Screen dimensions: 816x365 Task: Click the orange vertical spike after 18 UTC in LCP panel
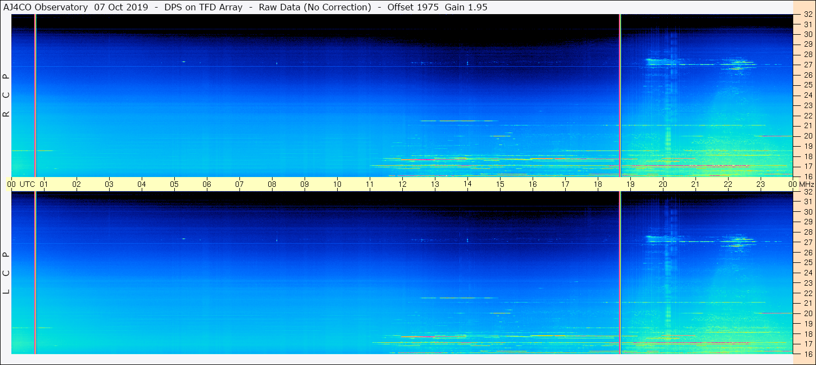tap(619, 273)
